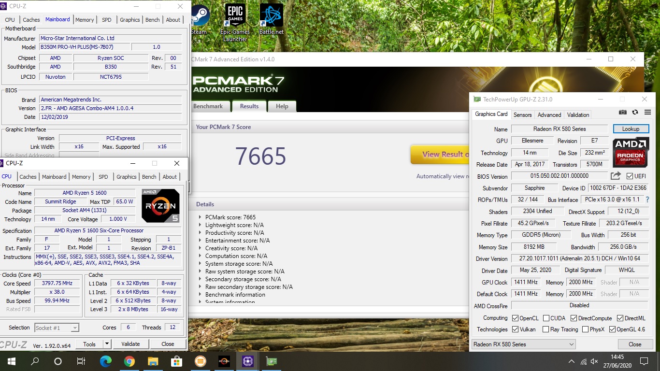Open the Socket #1 selection dropdown
Image resolution: width=660 pixels, height=371 pixels.
[x=57, y=328]
